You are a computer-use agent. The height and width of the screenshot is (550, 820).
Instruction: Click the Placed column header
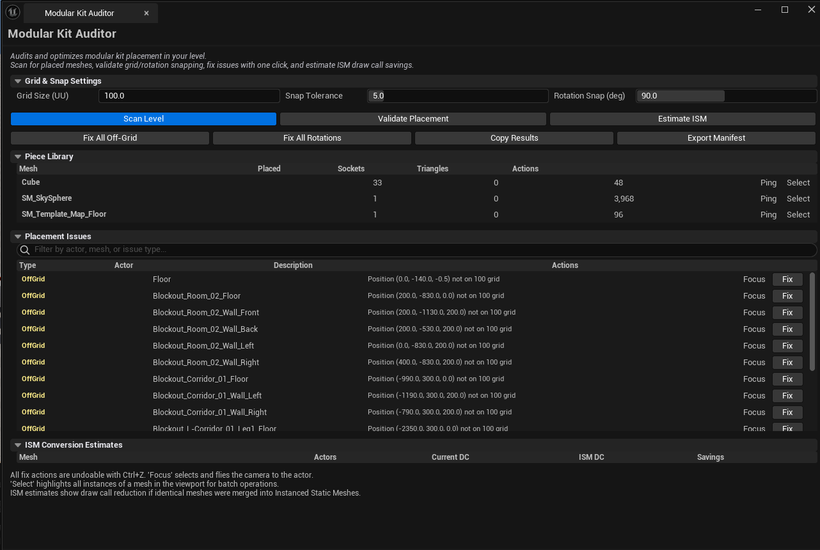pos(269,169)
